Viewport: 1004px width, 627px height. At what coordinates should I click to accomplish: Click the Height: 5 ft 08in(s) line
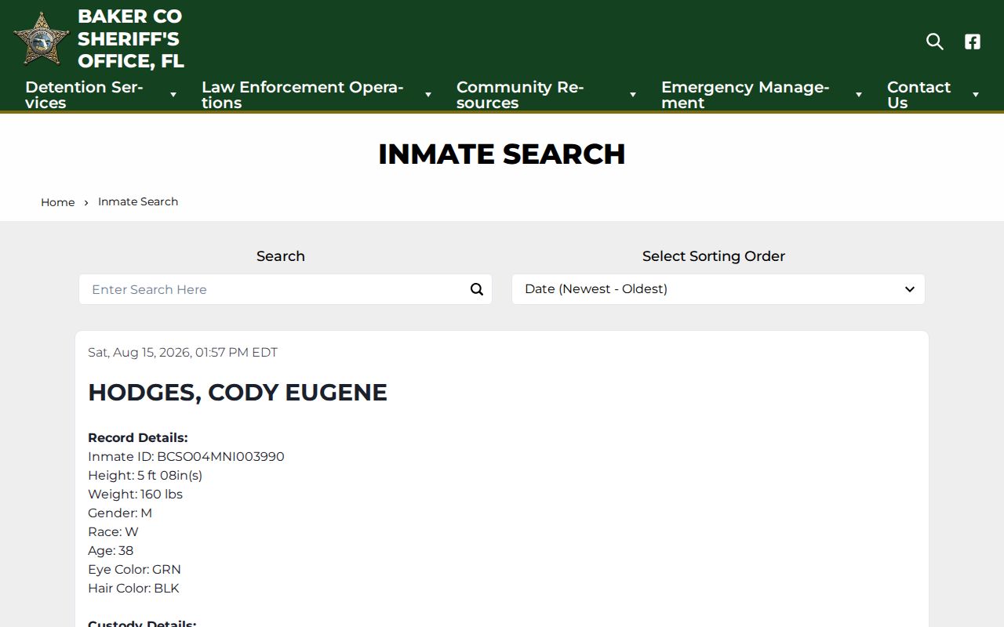point(145,476)
